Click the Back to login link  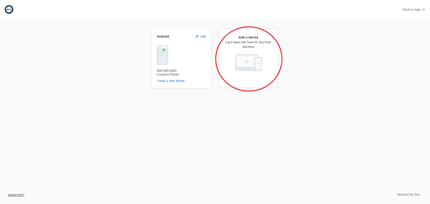411,9
